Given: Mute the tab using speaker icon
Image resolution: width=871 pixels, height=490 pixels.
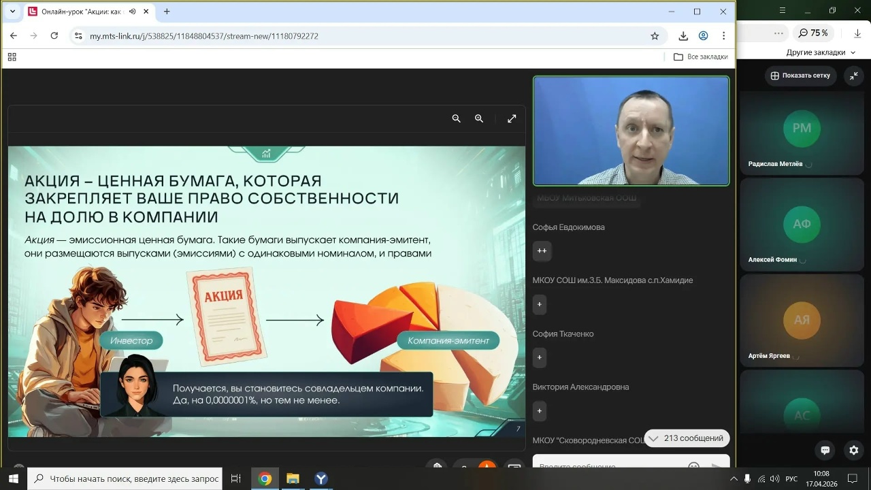Looking at the screenshot, I should (x=132, y=12).
